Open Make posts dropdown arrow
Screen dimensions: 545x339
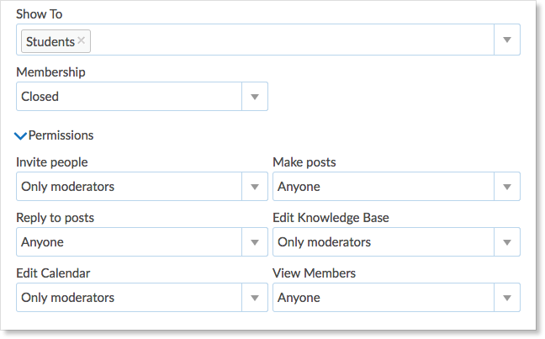506,187
